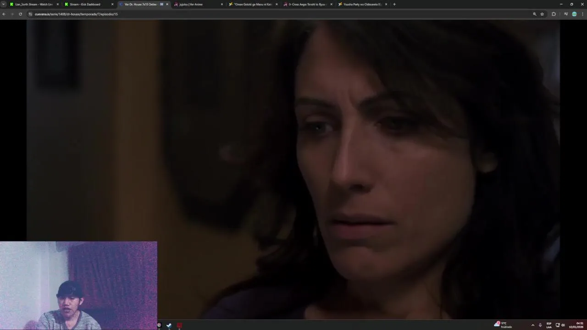The height and width of the screenshot is (330, 587).
Task: Close the Ver Dr. House 7x15 tab
Action: point(167,4)
